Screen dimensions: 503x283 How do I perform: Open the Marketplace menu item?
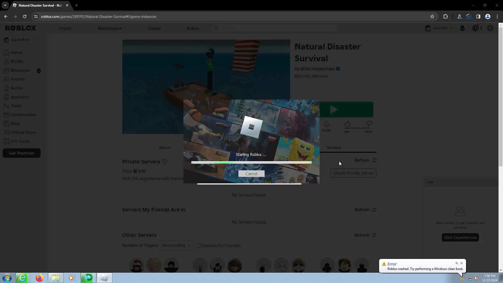coord(110,28)
